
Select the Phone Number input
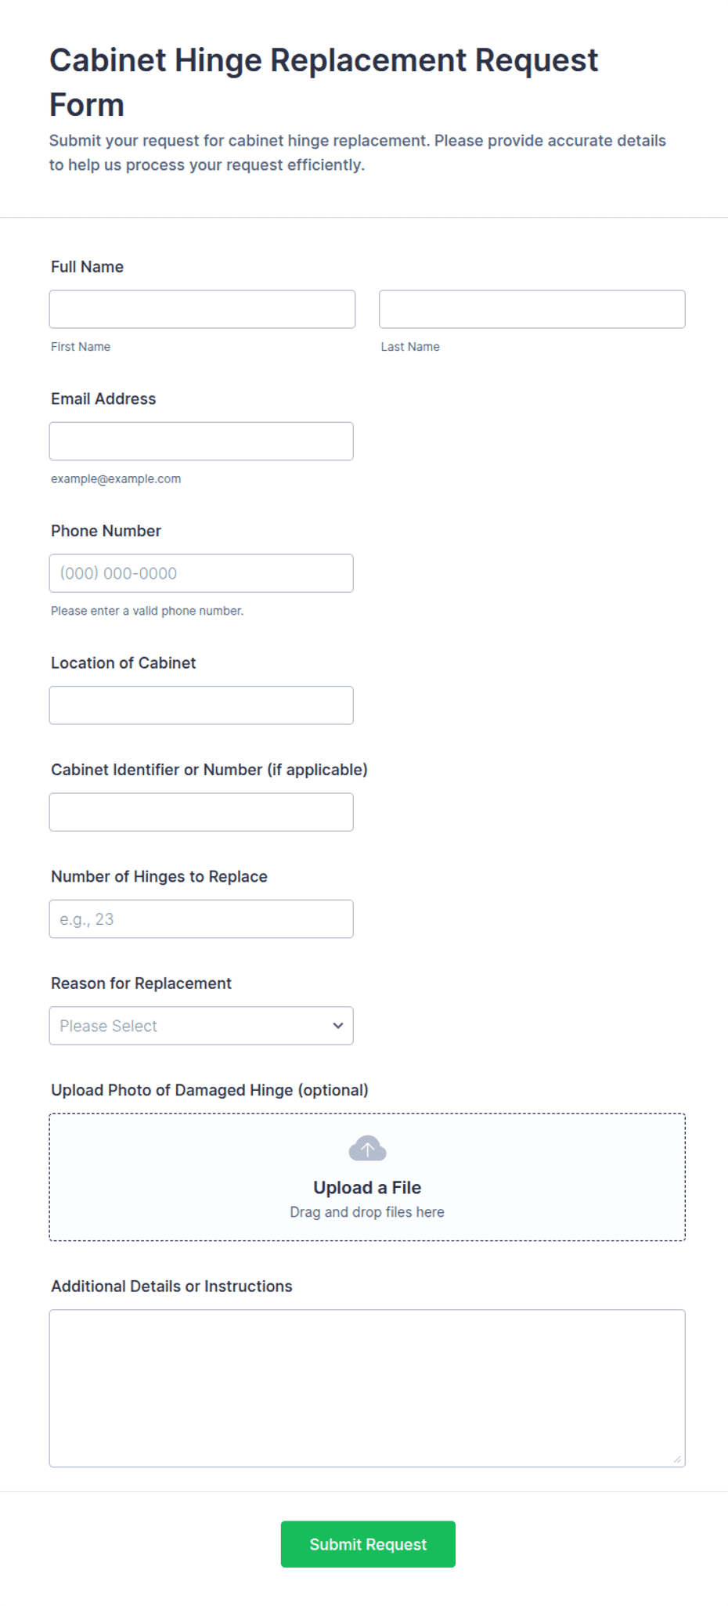click(201, 573)
